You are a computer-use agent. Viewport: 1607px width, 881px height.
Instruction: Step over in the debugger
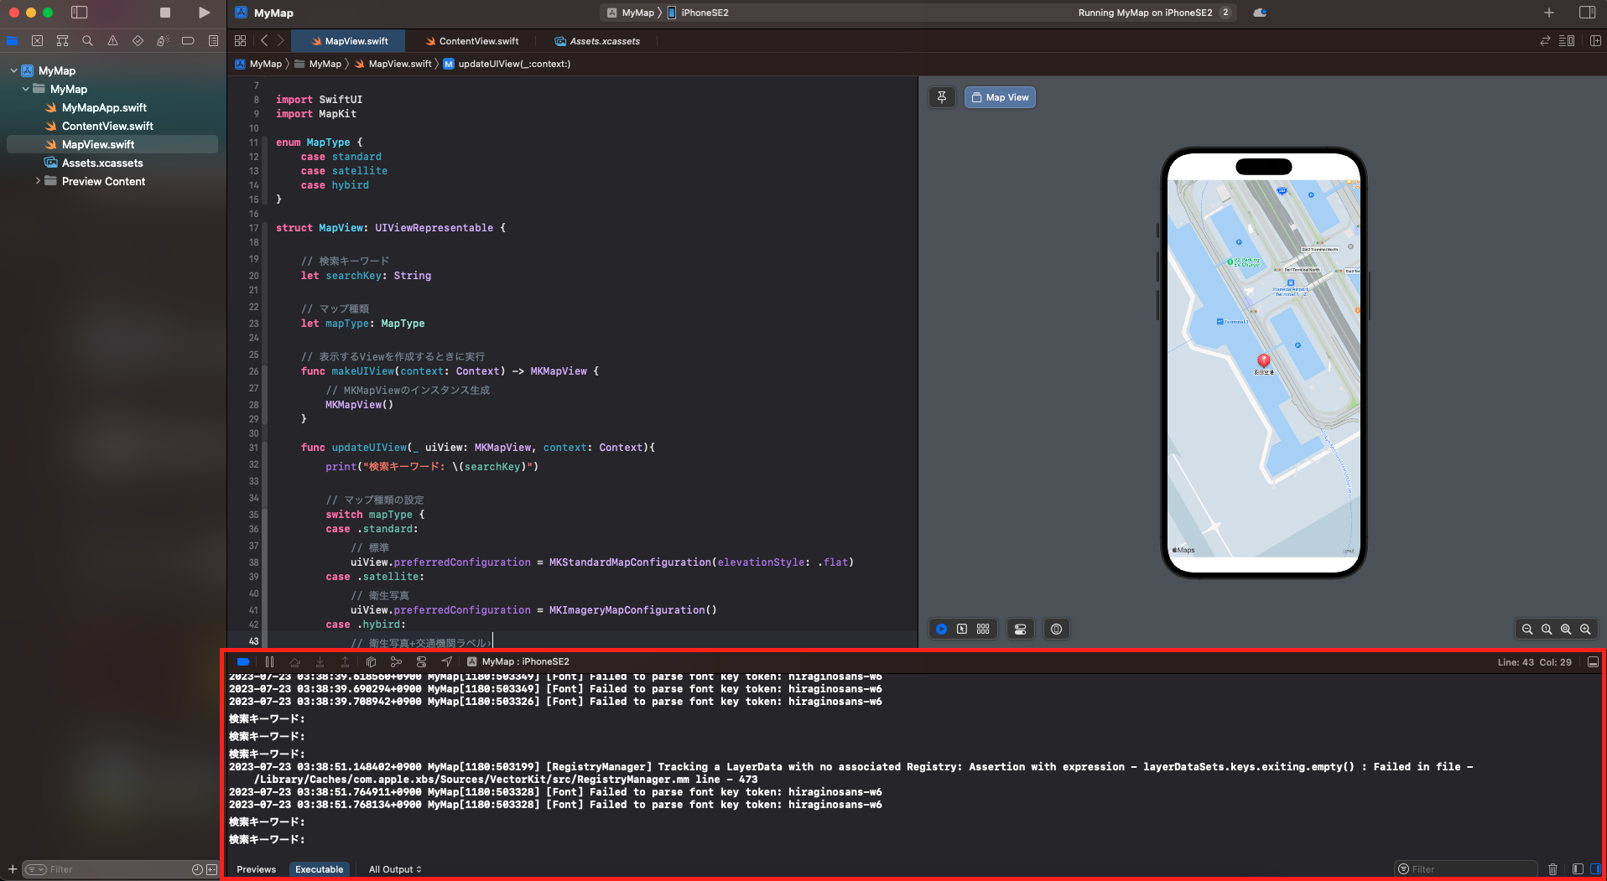pos(294,661)
